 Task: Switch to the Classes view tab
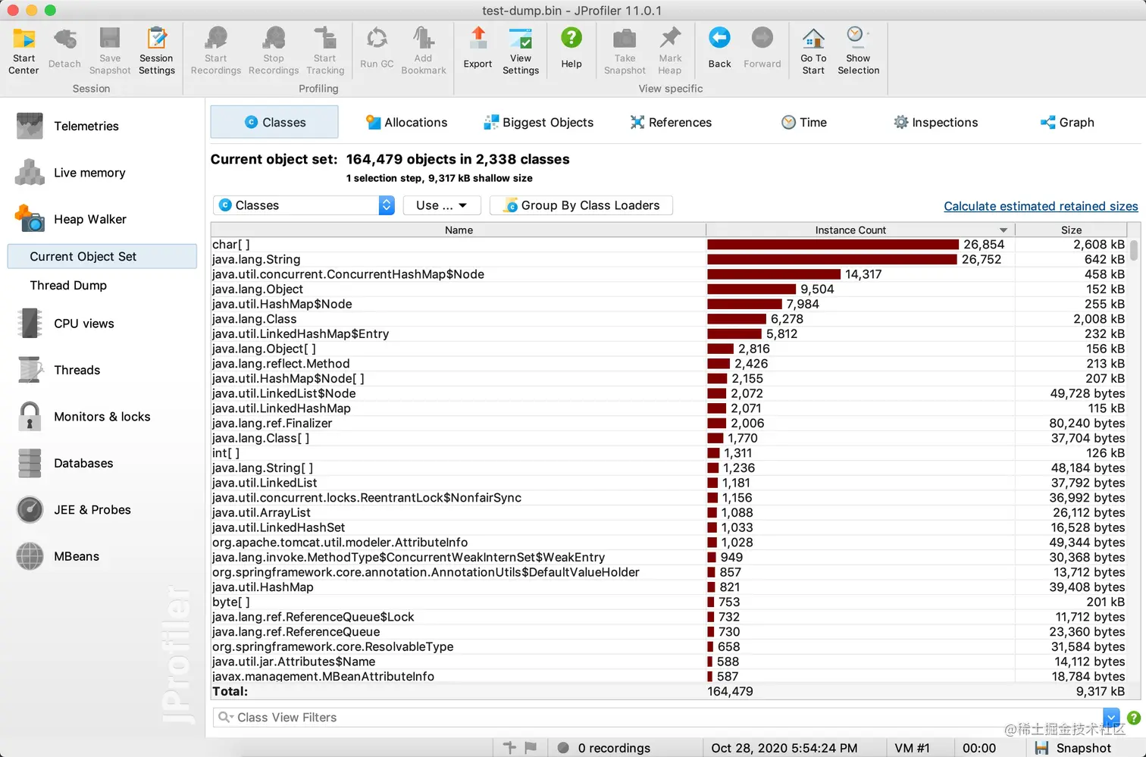pyautogui.click(x=274, y=122)
